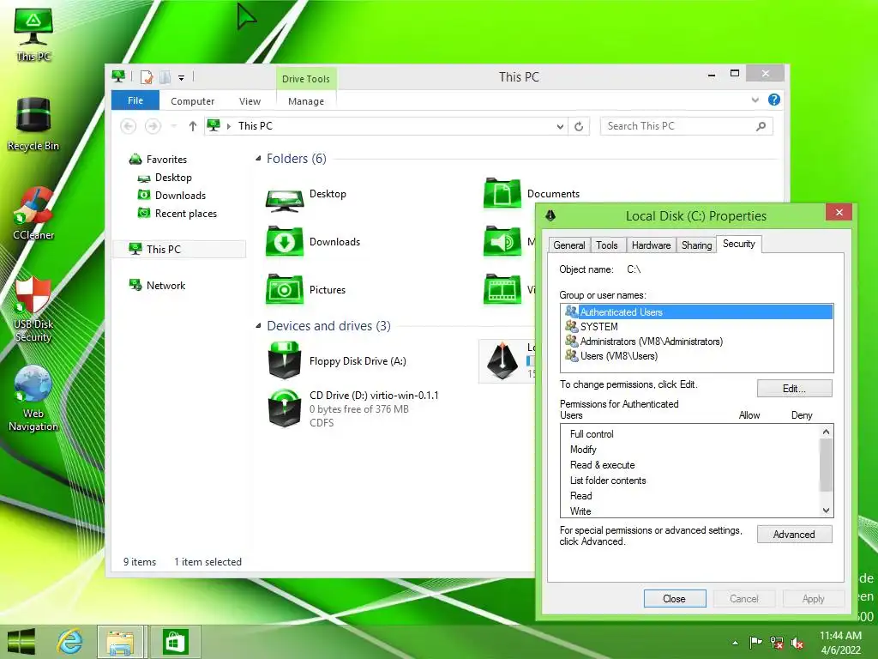
Task: Click the Advanced settings button
Action: coord(794,535)
